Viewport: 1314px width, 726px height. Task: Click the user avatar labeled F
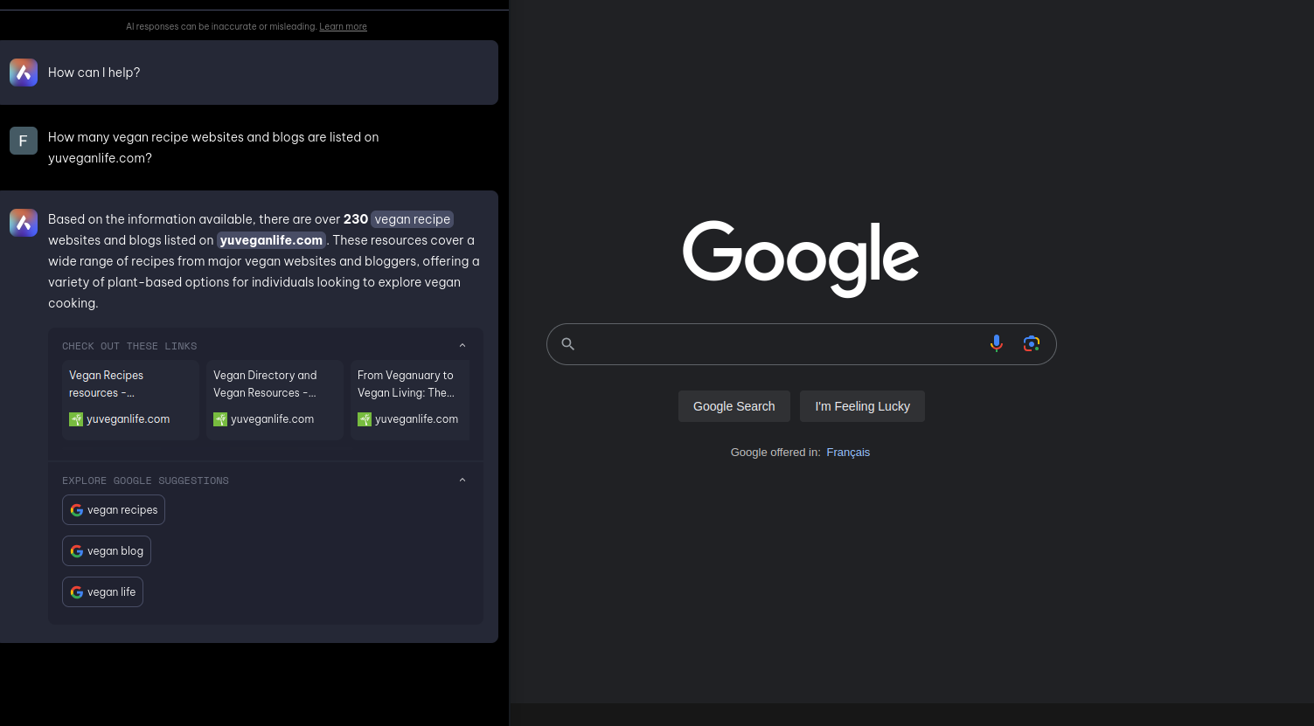click(x=24, y=141)
